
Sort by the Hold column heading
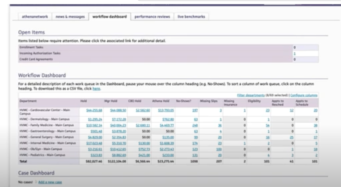(84, 101)
